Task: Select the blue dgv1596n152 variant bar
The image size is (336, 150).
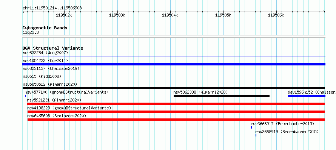Action: coord(307,96)
